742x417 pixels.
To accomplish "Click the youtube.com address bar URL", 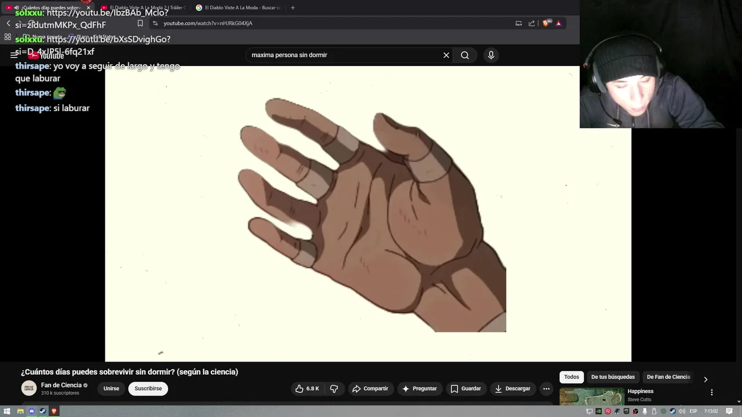I will (208, 23).
